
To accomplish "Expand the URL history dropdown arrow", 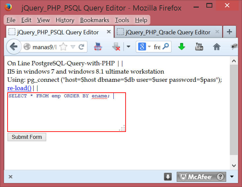I will [x=73, y=47].
